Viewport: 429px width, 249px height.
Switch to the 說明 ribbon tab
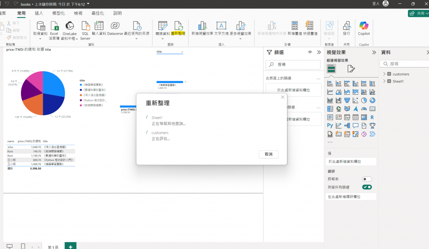pos(117,13)
